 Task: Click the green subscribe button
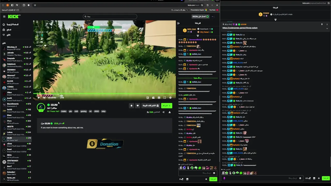tap(167, 106)
